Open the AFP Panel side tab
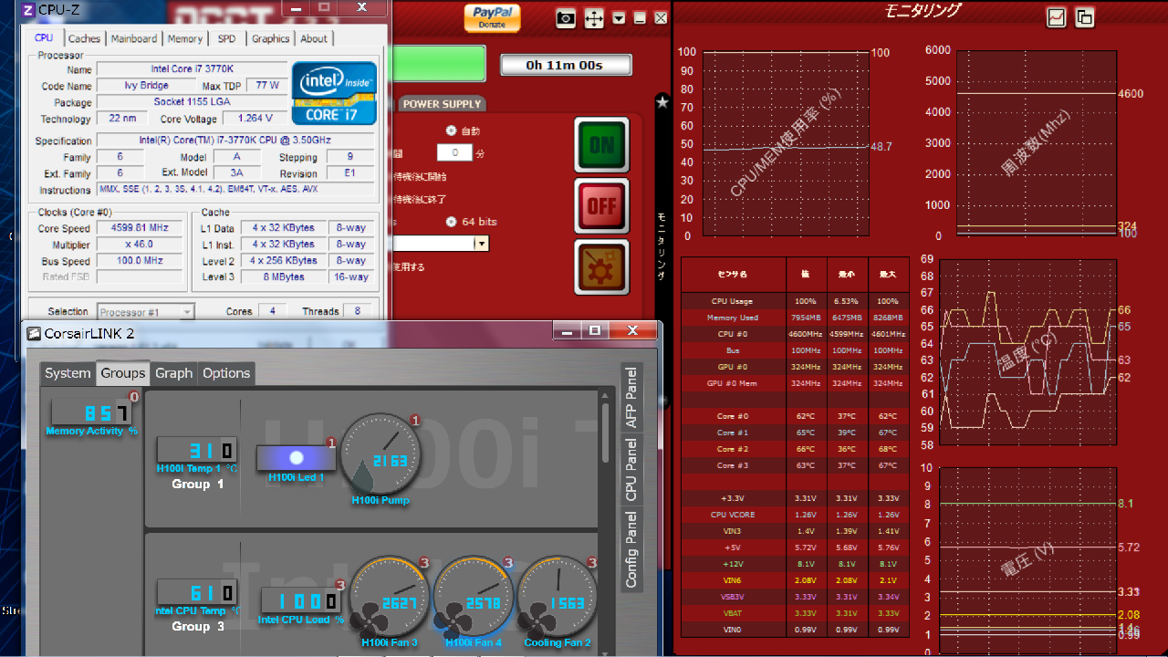This screenshot has width=1168, height=657. tap(631, 397)
